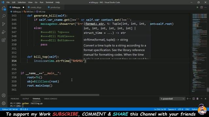Open the Edit menu
Image resolution: width=209 pixels, height=117 pixels.
coord(13,2)
